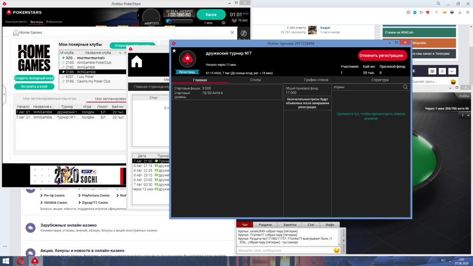
Task: Click the chat message input field
Action: [x=285, y=250]
